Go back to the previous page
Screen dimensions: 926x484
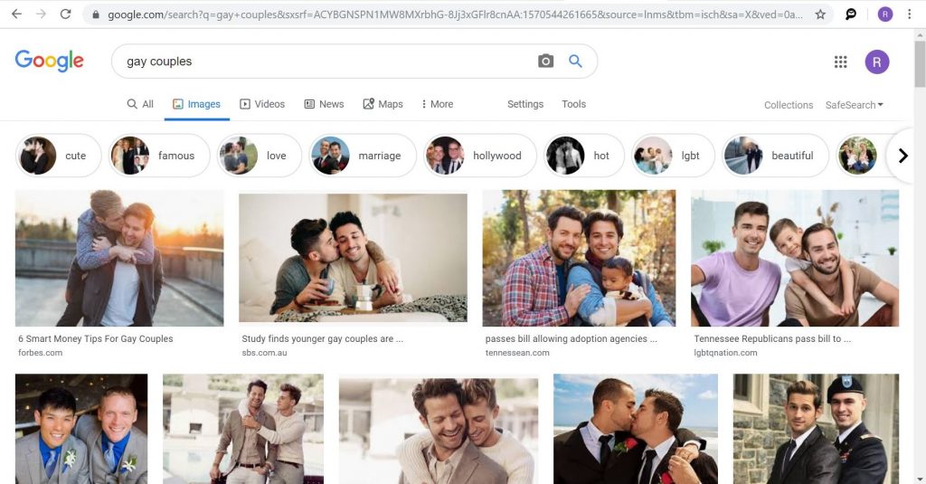(16, 14)
